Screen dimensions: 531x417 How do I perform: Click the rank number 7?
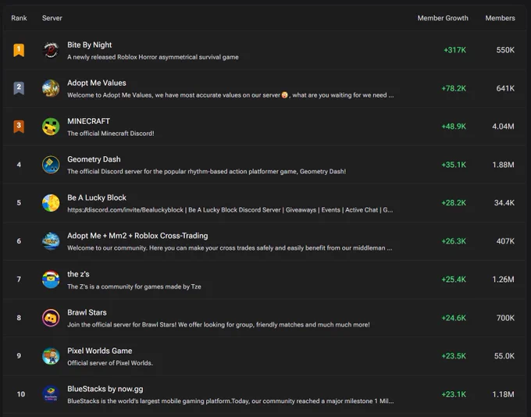point(19,280)
